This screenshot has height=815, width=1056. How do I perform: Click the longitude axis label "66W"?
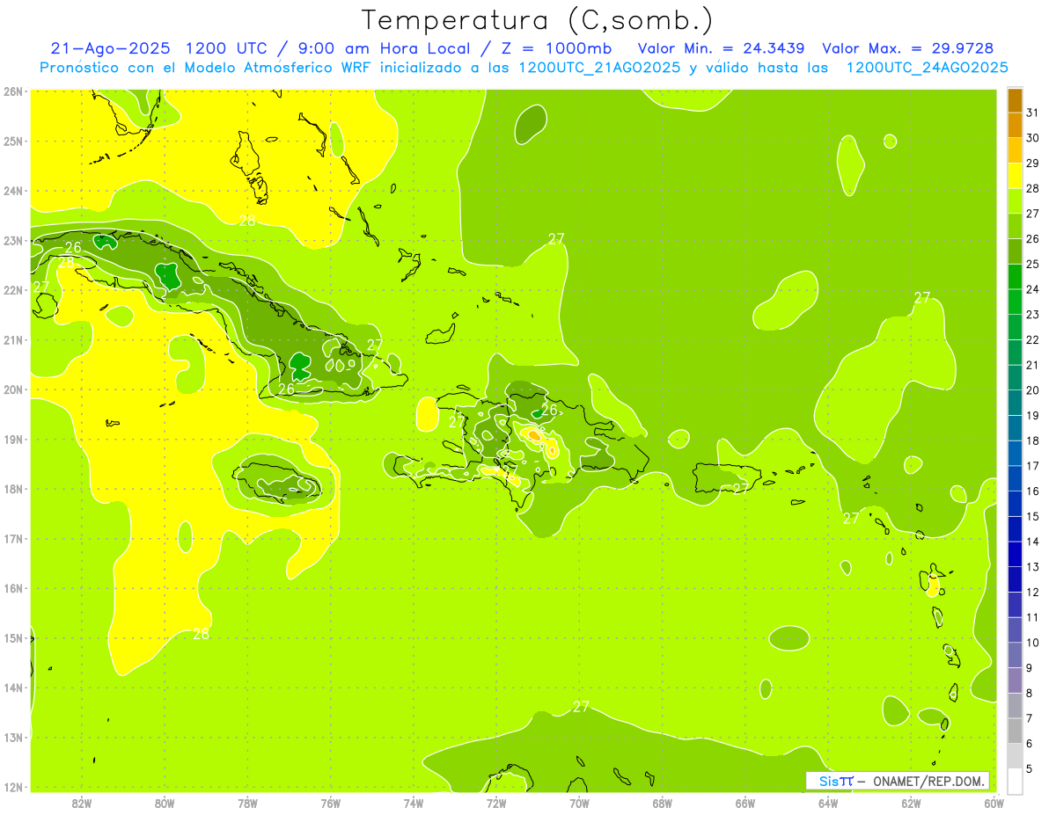click(x=745, y=803)
